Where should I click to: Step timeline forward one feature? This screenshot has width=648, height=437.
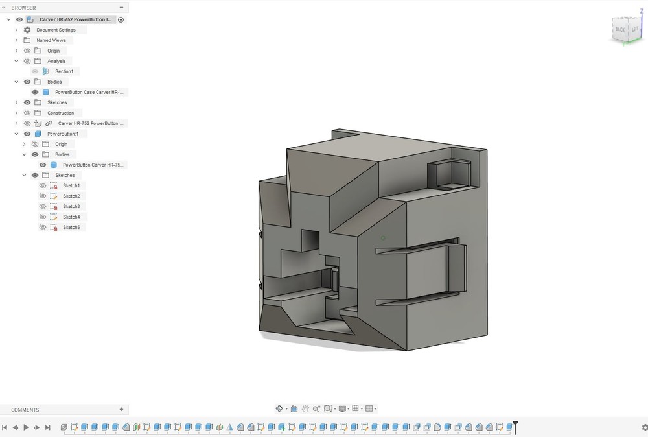click(x=37, y=427)
